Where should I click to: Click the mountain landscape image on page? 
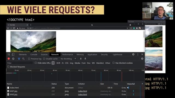tap(33, 42)
